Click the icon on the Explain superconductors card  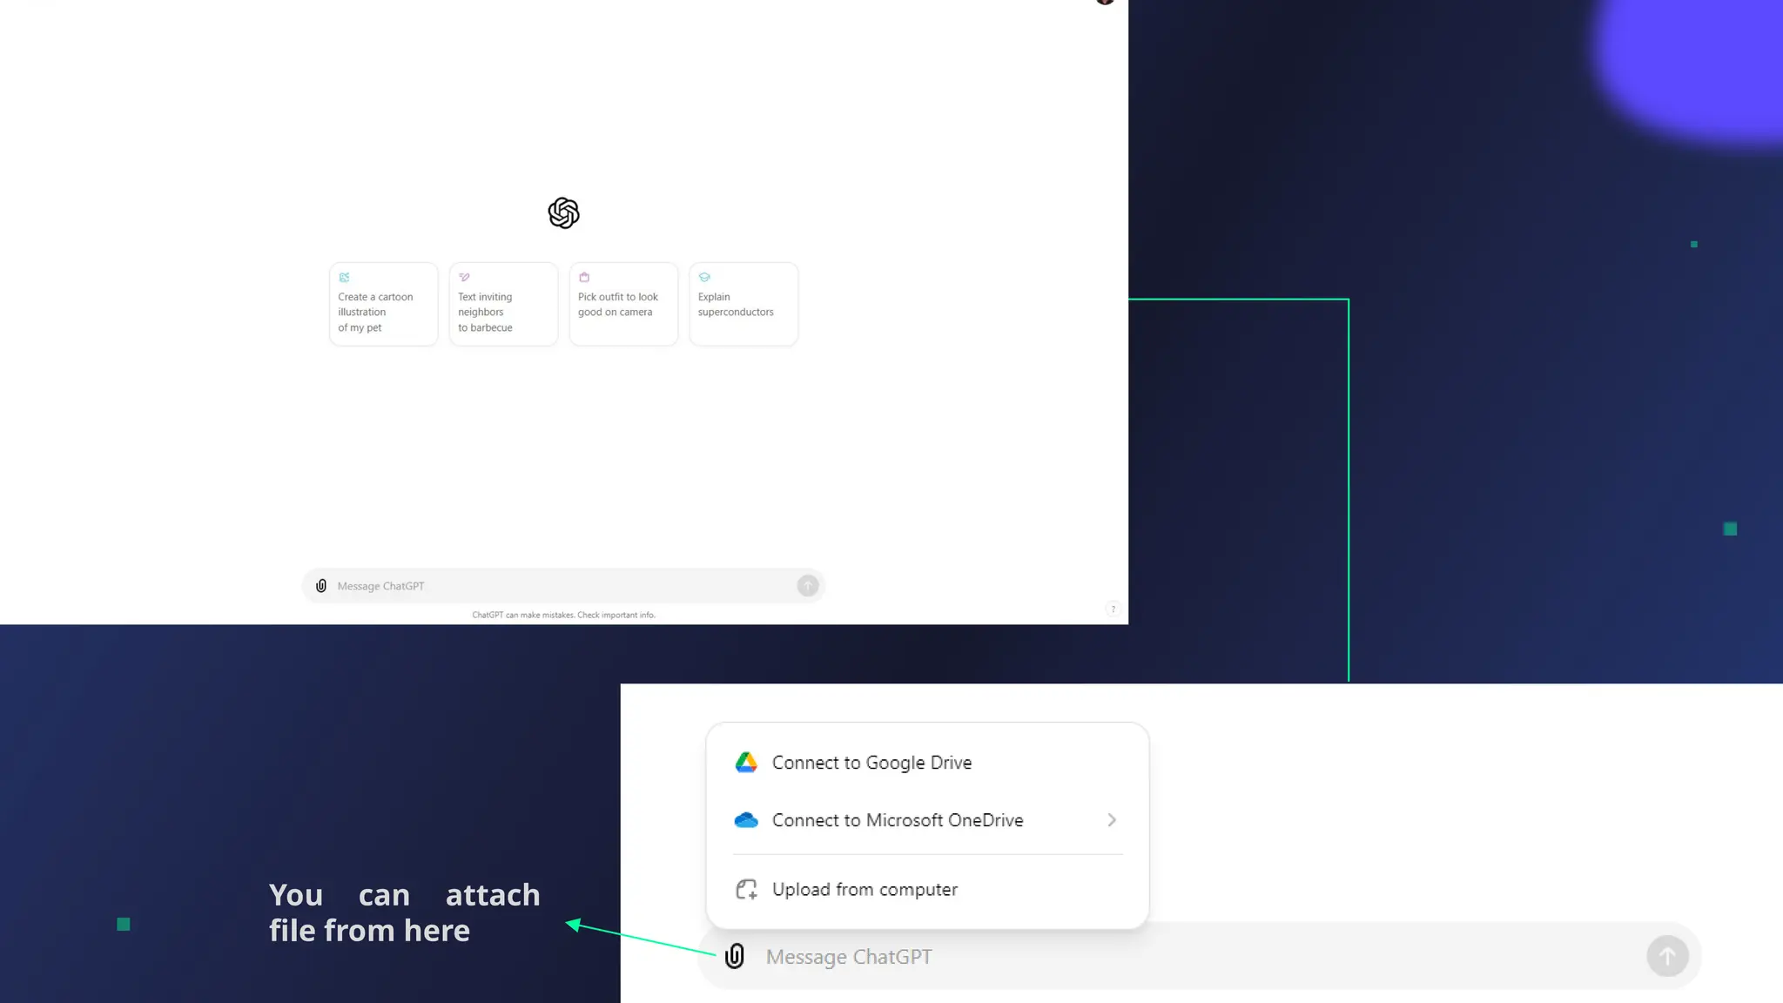click(x=704, y=278)
